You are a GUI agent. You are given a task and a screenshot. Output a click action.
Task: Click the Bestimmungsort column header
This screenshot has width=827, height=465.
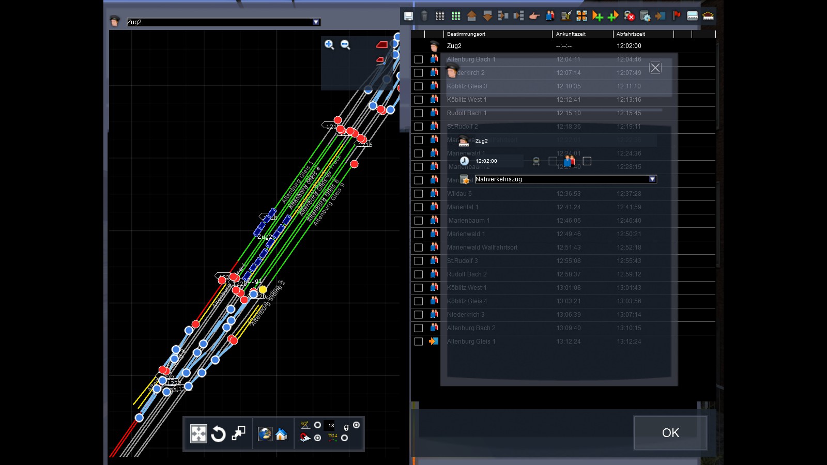pos(466,34)
